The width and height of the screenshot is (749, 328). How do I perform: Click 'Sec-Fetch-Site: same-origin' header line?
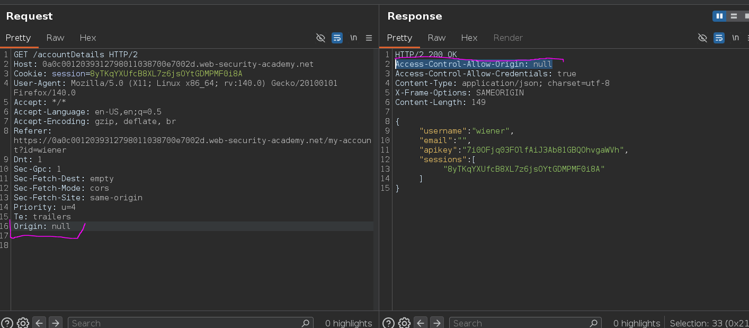78,198
